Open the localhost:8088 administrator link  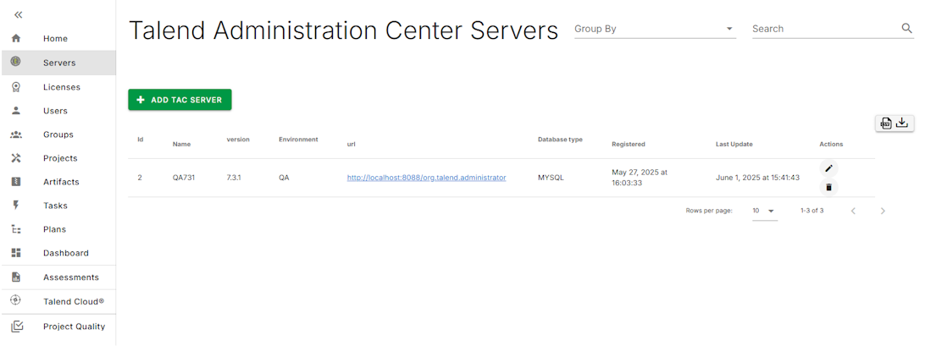(x=426, y=177)
